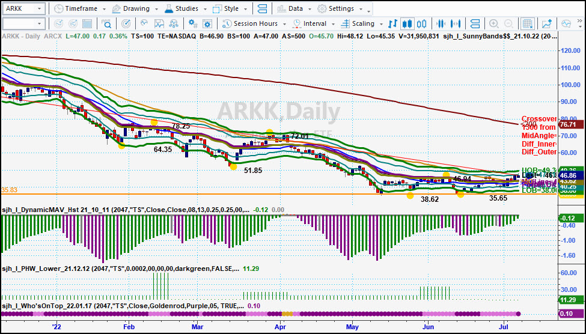Click the stacked panels icon beside Style
The width and height of the screenshot is (586, 334).
263,8
